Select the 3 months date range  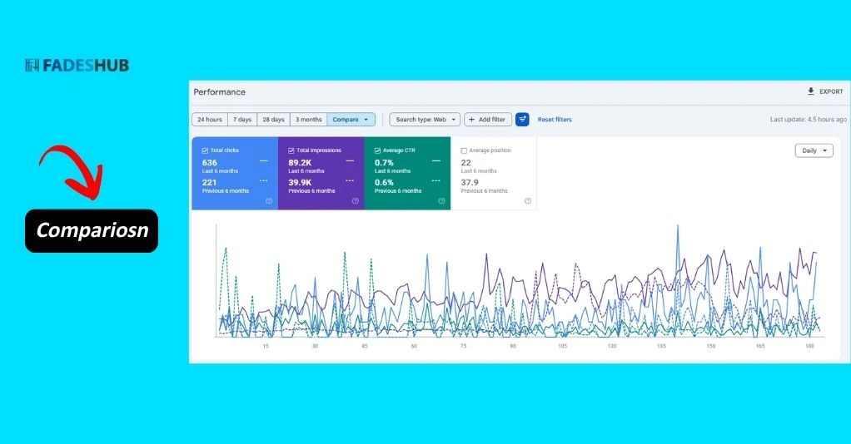pos(308,120)
